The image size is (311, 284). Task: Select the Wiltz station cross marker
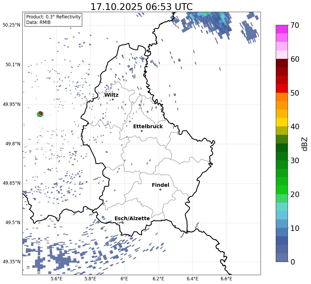pos(113,99)
